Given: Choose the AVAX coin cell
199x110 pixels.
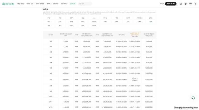Looking at the screenshot, I should coord(128,18).
